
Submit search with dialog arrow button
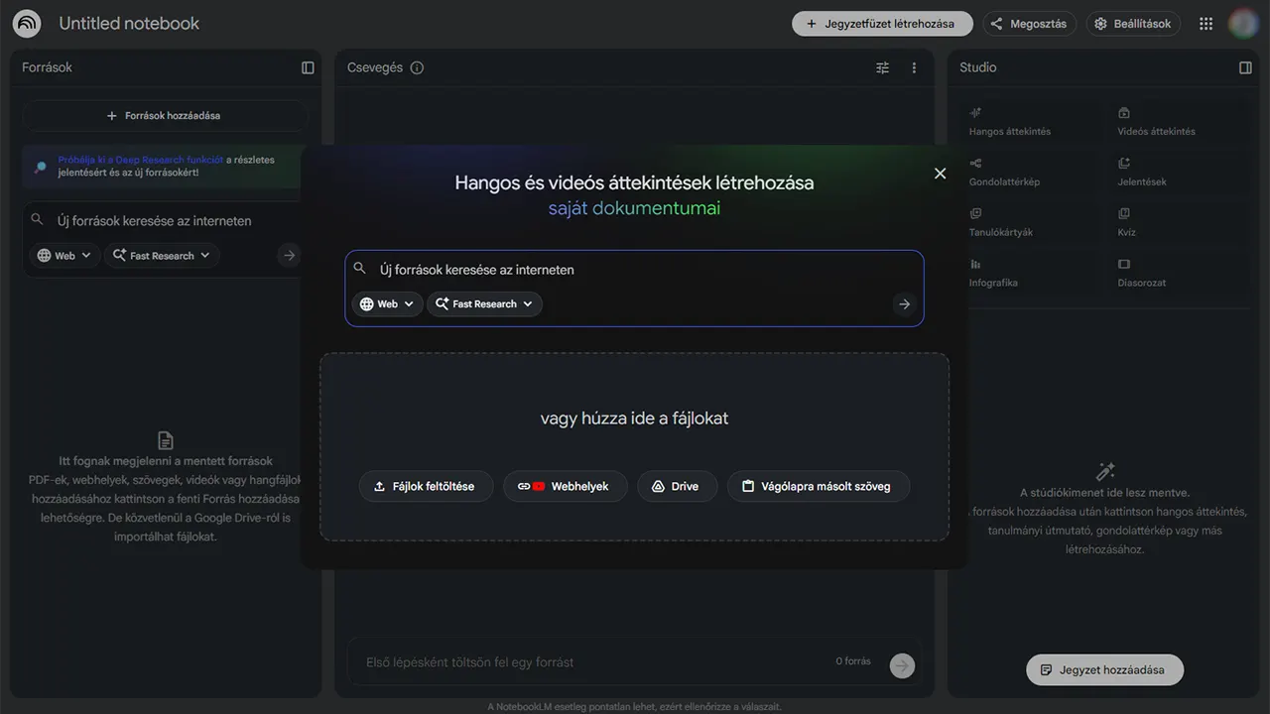903,304
